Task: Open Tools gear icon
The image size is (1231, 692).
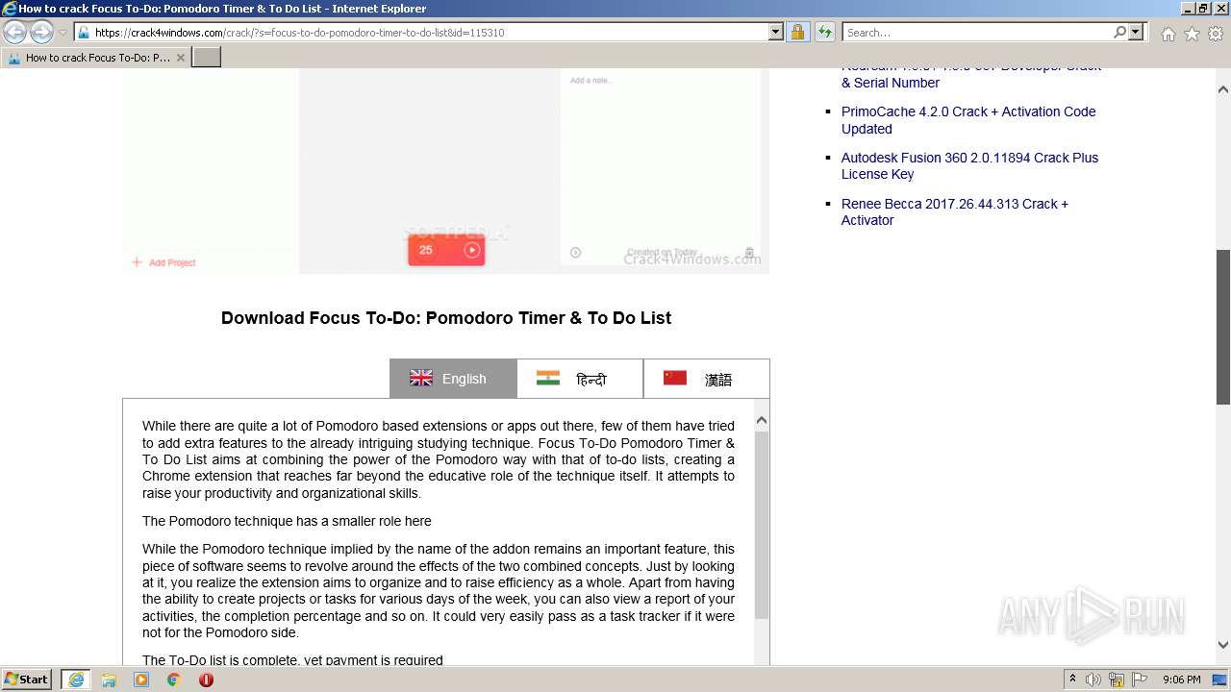Action: pyautogui.click(x=1215, y=34)
